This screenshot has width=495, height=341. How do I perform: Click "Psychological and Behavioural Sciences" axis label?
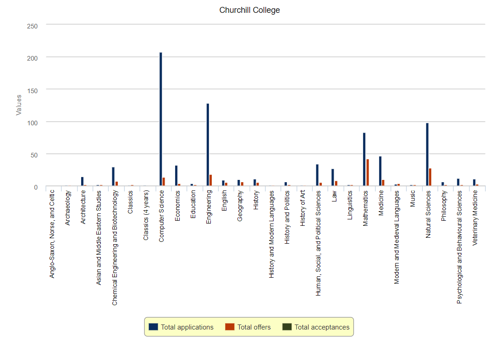click(x=459, y=247)
